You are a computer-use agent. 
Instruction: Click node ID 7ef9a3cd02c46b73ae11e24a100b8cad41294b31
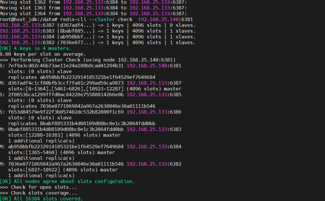pyautogui.click(x=66, y=66)
